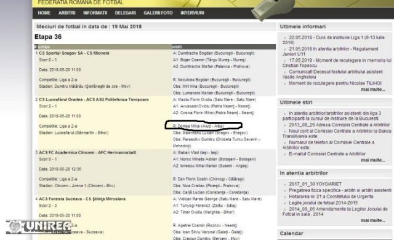Open the Legile jocului de futsal 2014-2015 link
The image size is (394, 240).
coord(323,203)
